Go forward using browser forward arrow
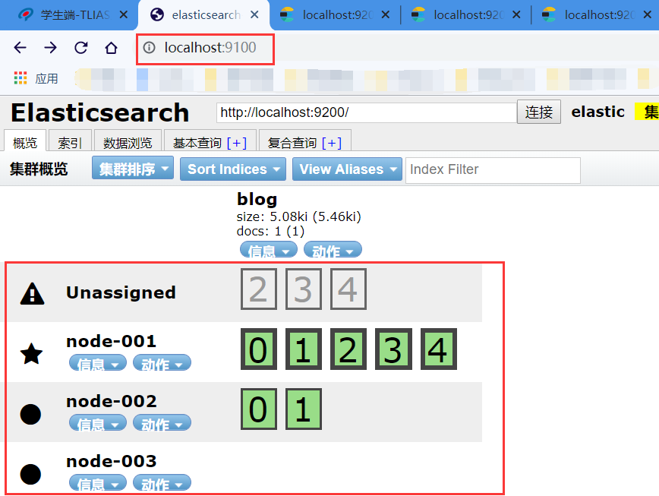Image resolution: width=659 pixels, height=496 pixels. (50, 48)
